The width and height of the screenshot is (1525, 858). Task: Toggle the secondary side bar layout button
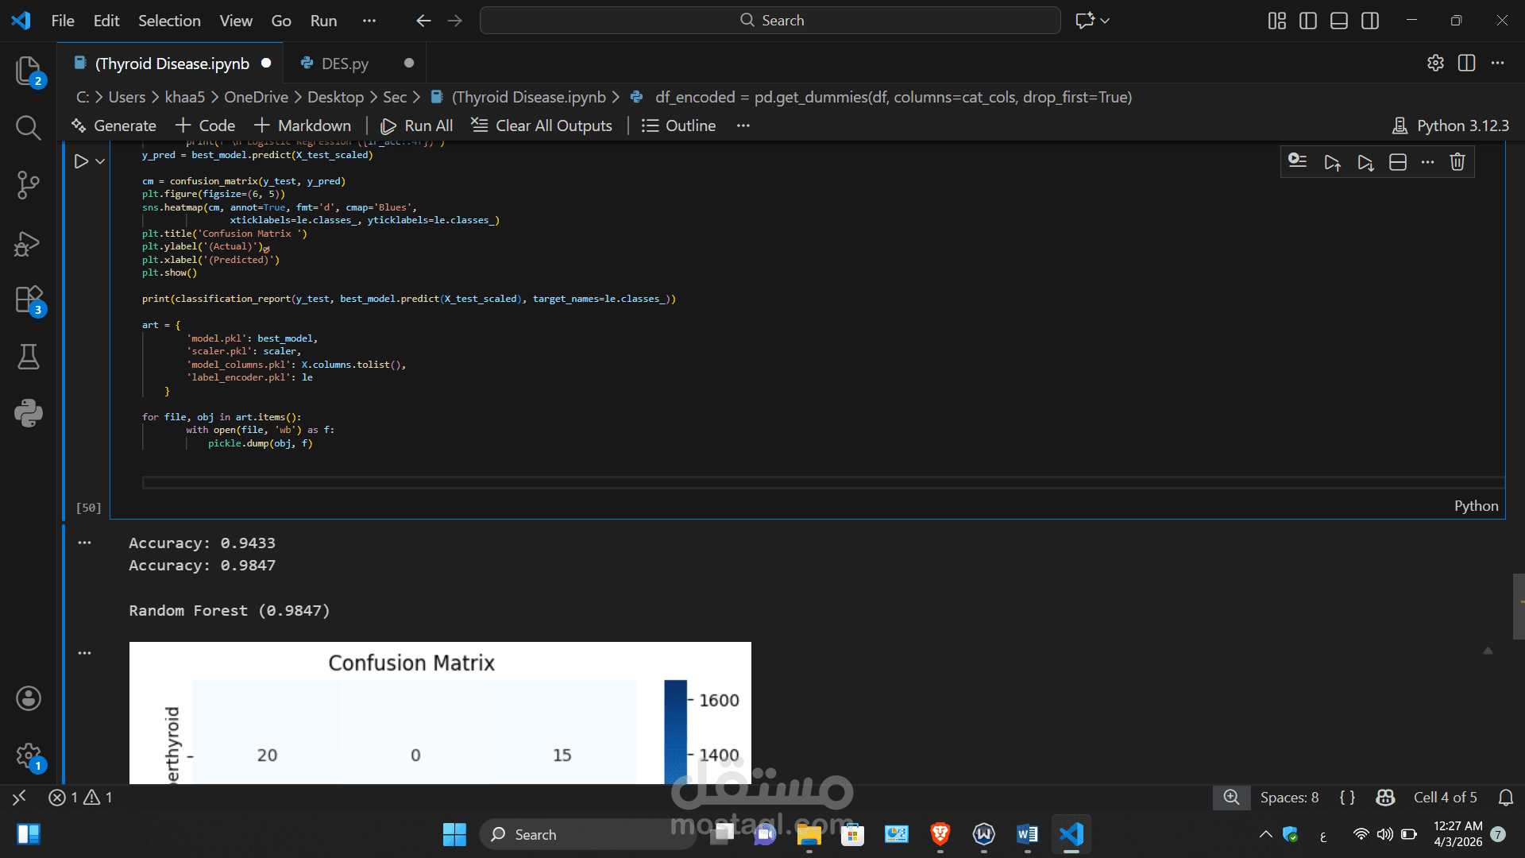pyautogui.click(x=1369, y=21)
